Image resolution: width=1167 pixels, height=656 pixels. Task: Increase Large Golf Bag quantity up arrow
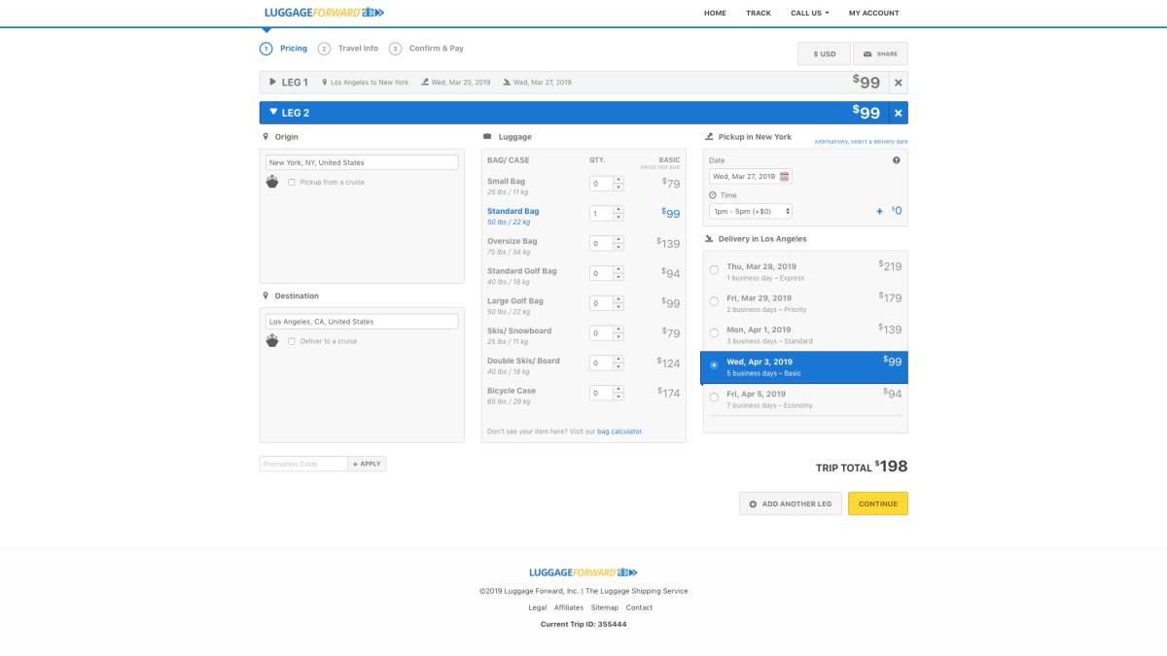(x=619, y=299)
